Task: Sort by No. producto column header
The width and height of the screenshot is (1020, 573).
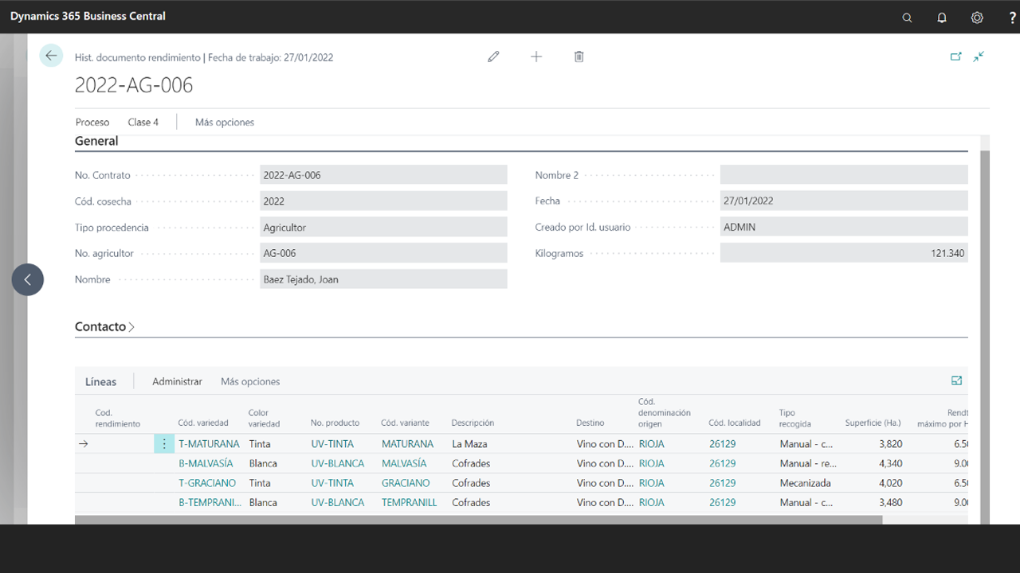Action: point(335,423)
